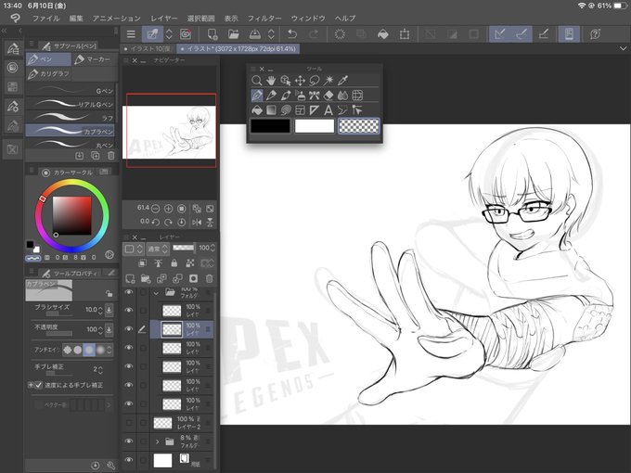Screen dimensions: 631x473
Task: Expand the 8% opacity folder
Action: tap(158, 441)
